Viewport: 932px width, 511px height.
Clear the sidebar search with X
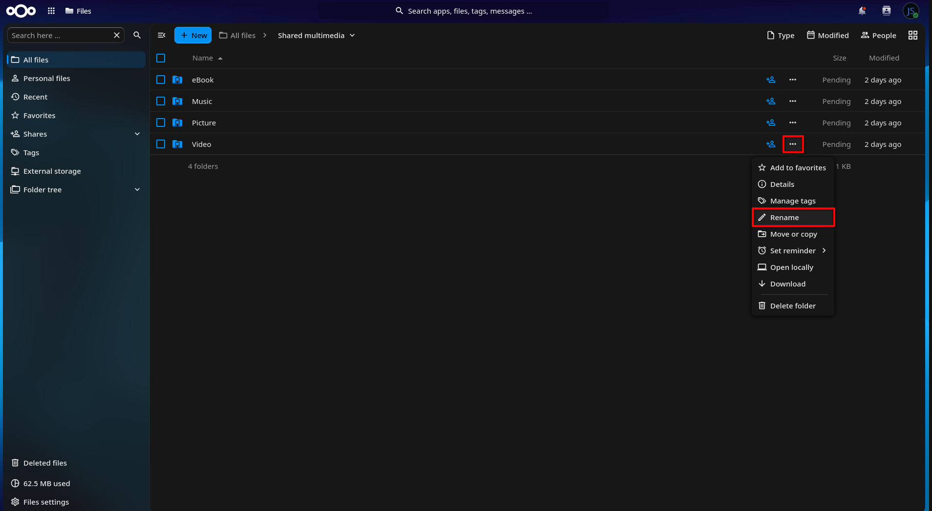(x=117, y=35)
